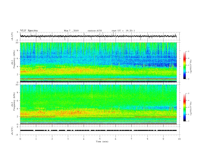Click time-axis tick label "1"
The height and width of the screenshot is (156, 202).
point(36,139)
